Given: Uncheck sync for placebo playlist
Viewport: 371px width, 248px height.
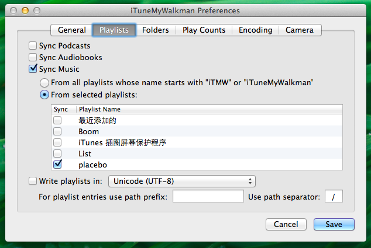Looking at the screenshot, I should click(x=57, y=165).
